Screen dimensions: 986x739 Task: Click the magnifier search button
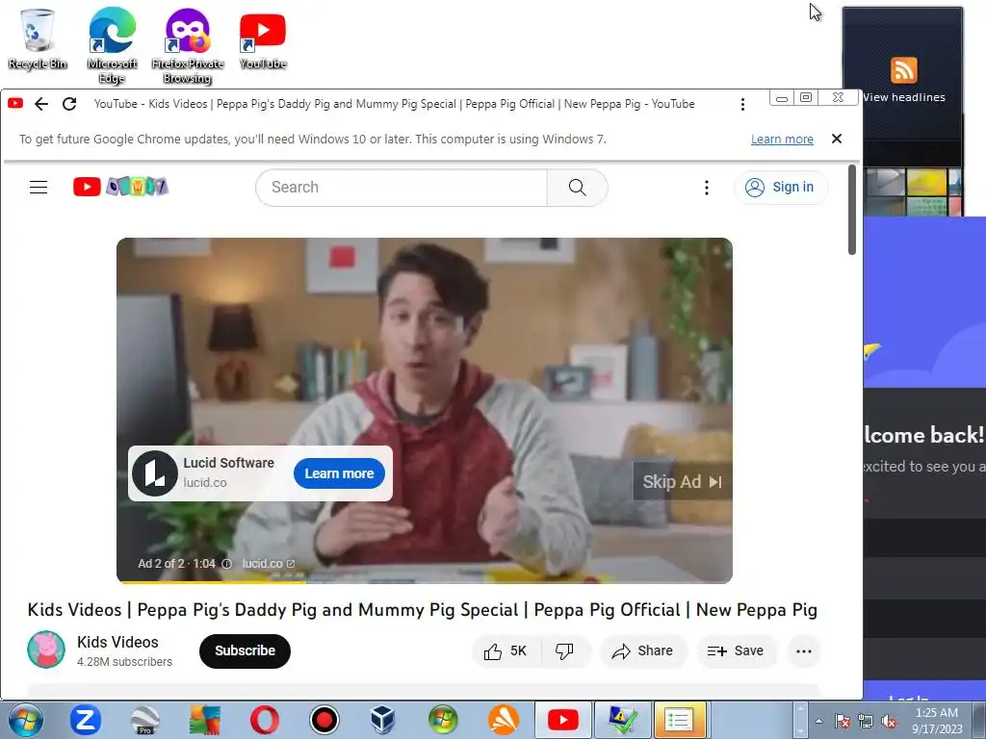pos(578,188)
